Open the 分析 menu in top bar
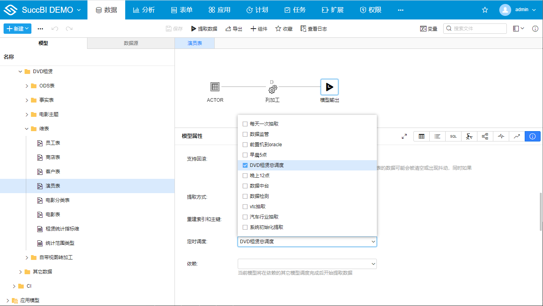543x306 pixels. [144, 10]
